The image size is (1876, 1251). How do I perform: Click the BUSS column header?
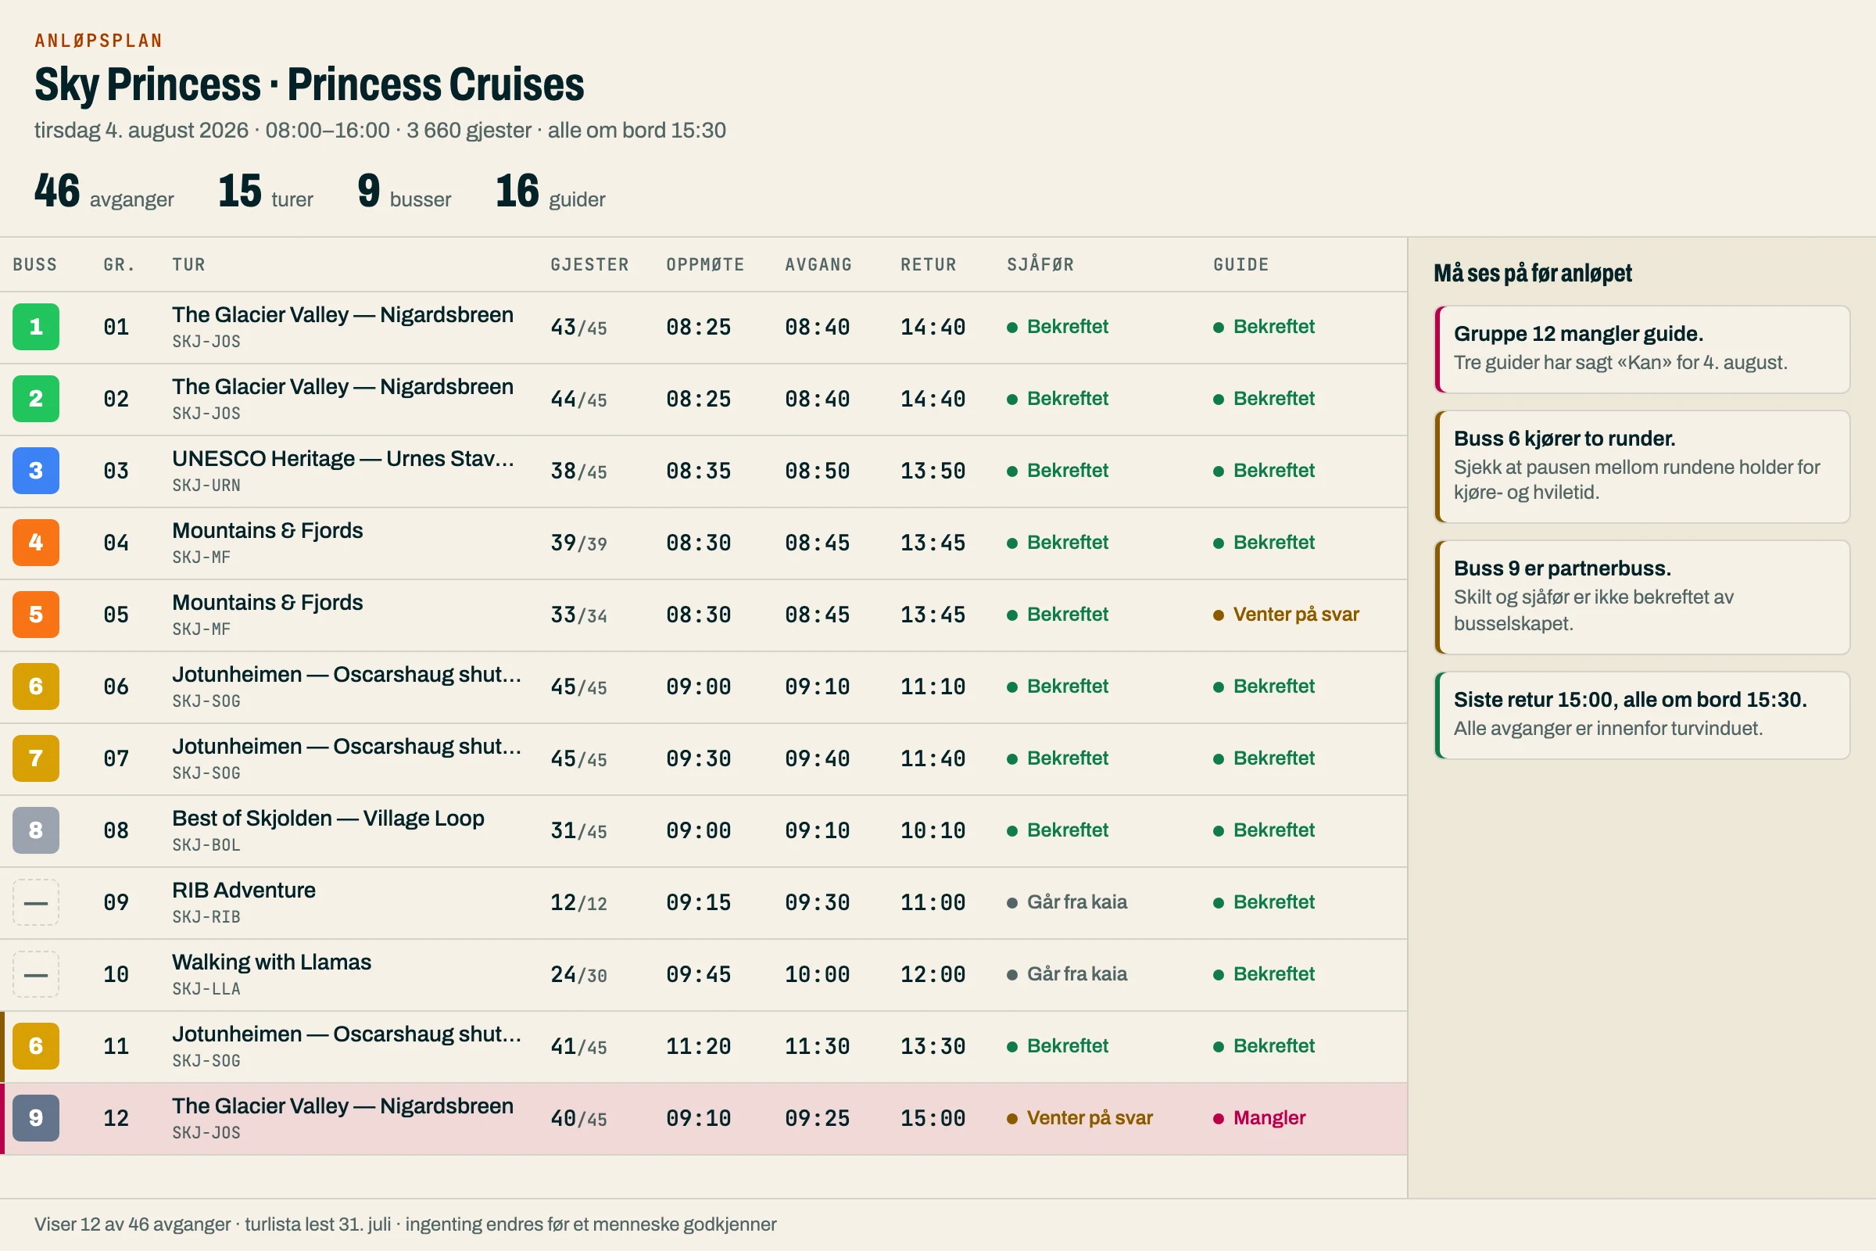(x=35, y=265)
